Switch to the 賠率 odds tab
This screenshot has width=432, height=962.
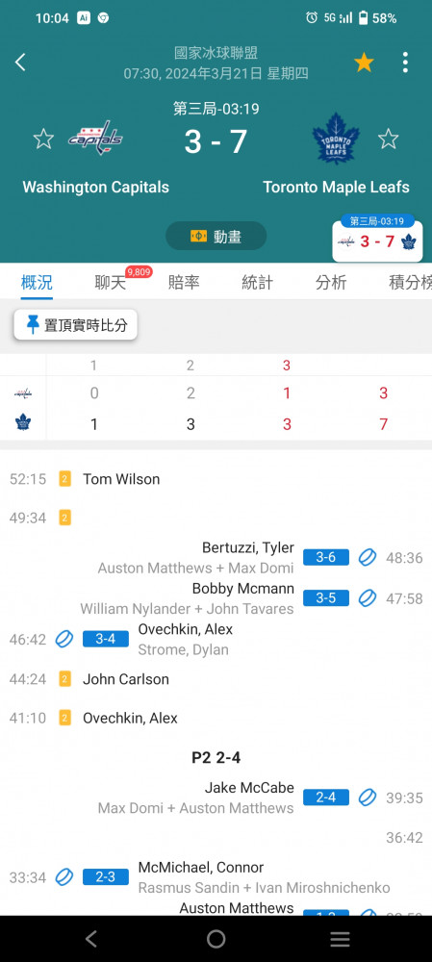pos(184,282)
